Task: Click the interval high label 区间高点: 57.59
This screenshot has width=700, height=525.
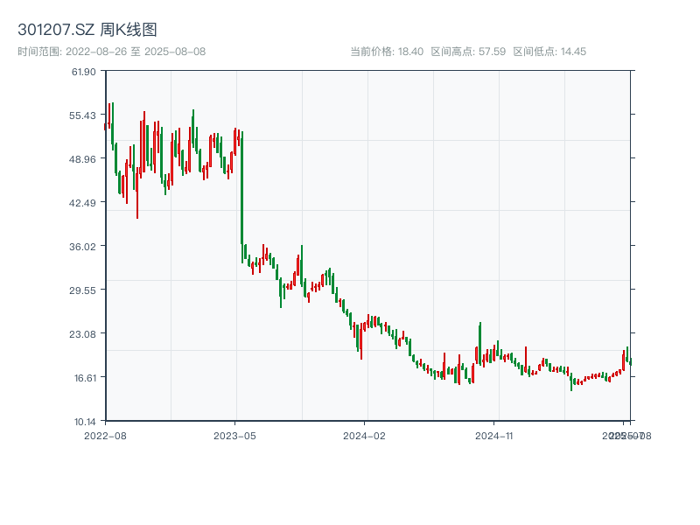Action: (468, 52)
